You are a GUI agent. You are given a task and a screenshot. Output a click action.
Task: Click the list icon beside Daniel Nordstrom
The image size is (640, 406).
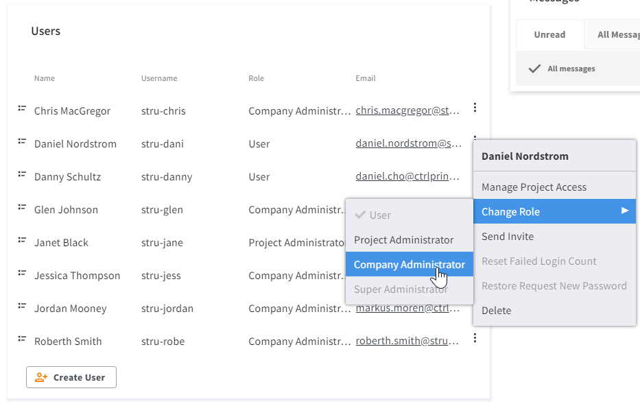(x=22, y=141)
